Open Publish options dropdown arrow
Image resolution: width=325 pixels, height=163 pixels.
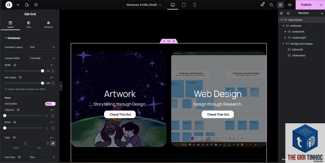click(321, 5)
